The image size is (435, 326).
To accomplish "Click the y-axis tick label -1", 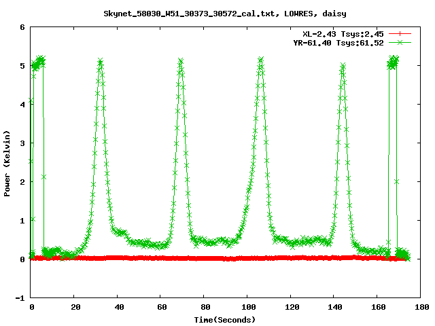I will (20, 298).
